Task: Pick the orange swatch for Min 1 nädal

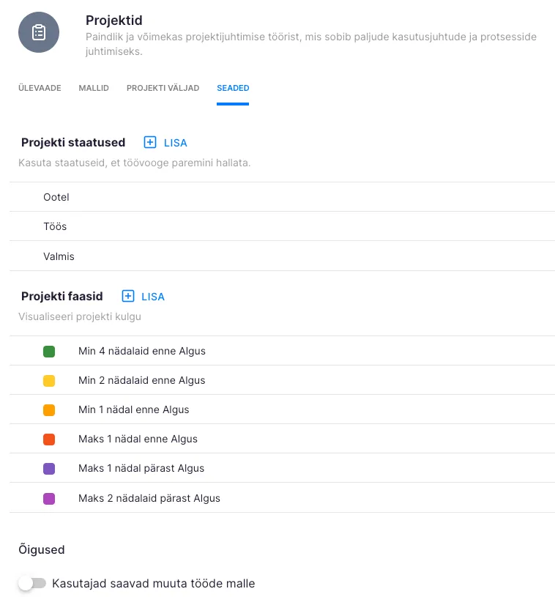Action: (x=49, y=410)
